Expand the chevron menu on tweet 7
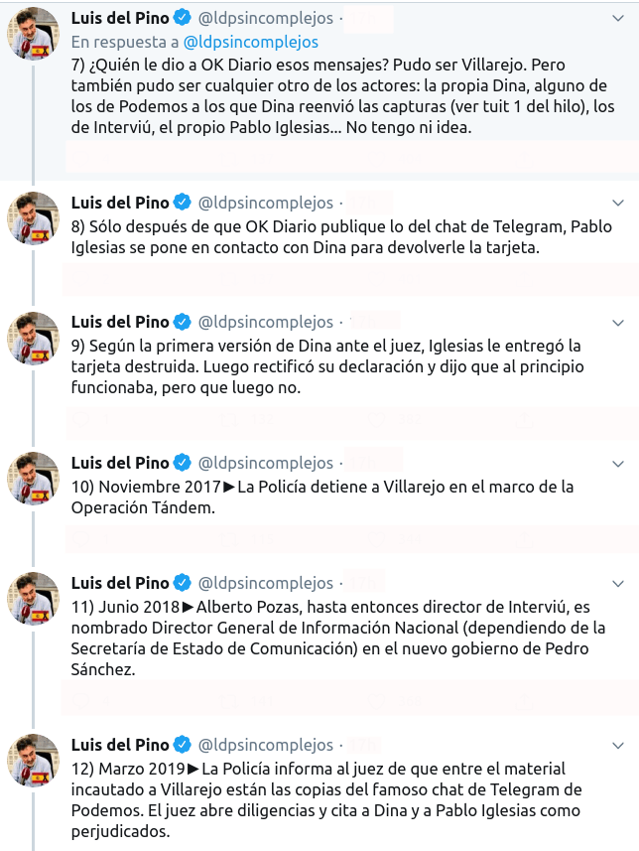 (x=619, y=18)
